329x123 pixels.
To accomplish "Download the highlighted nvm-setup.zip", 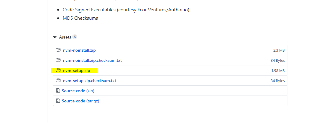I will [76, 71].
